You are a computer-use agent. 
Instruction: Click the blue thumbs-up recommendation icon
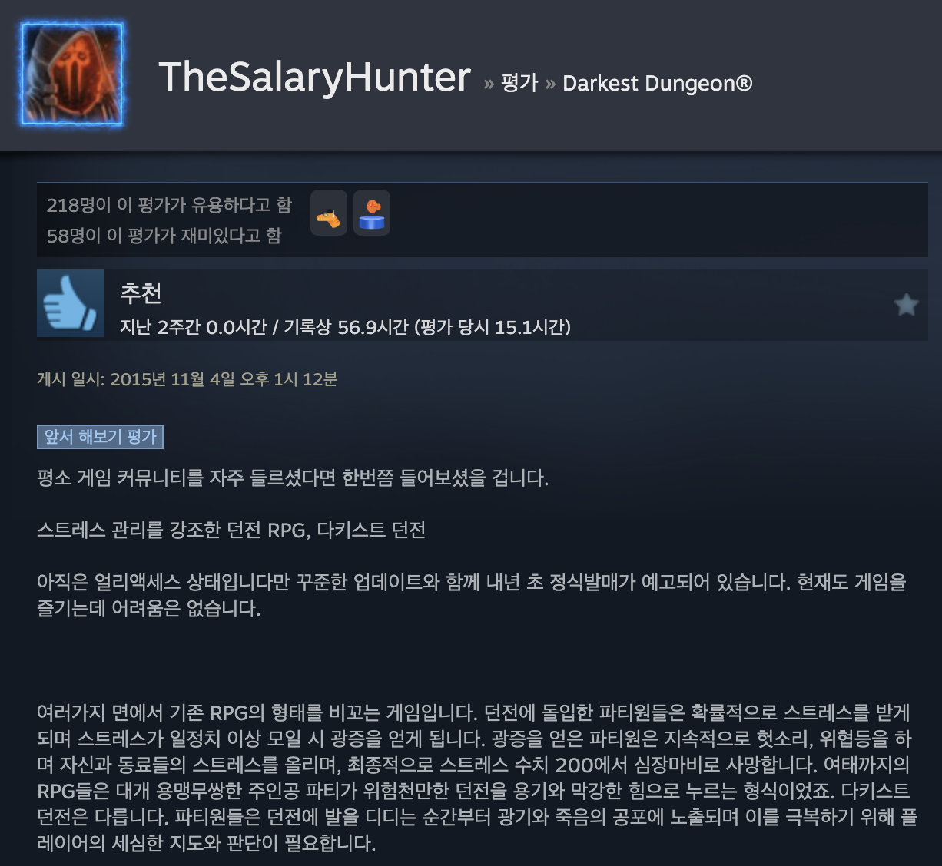pos(71,303)
